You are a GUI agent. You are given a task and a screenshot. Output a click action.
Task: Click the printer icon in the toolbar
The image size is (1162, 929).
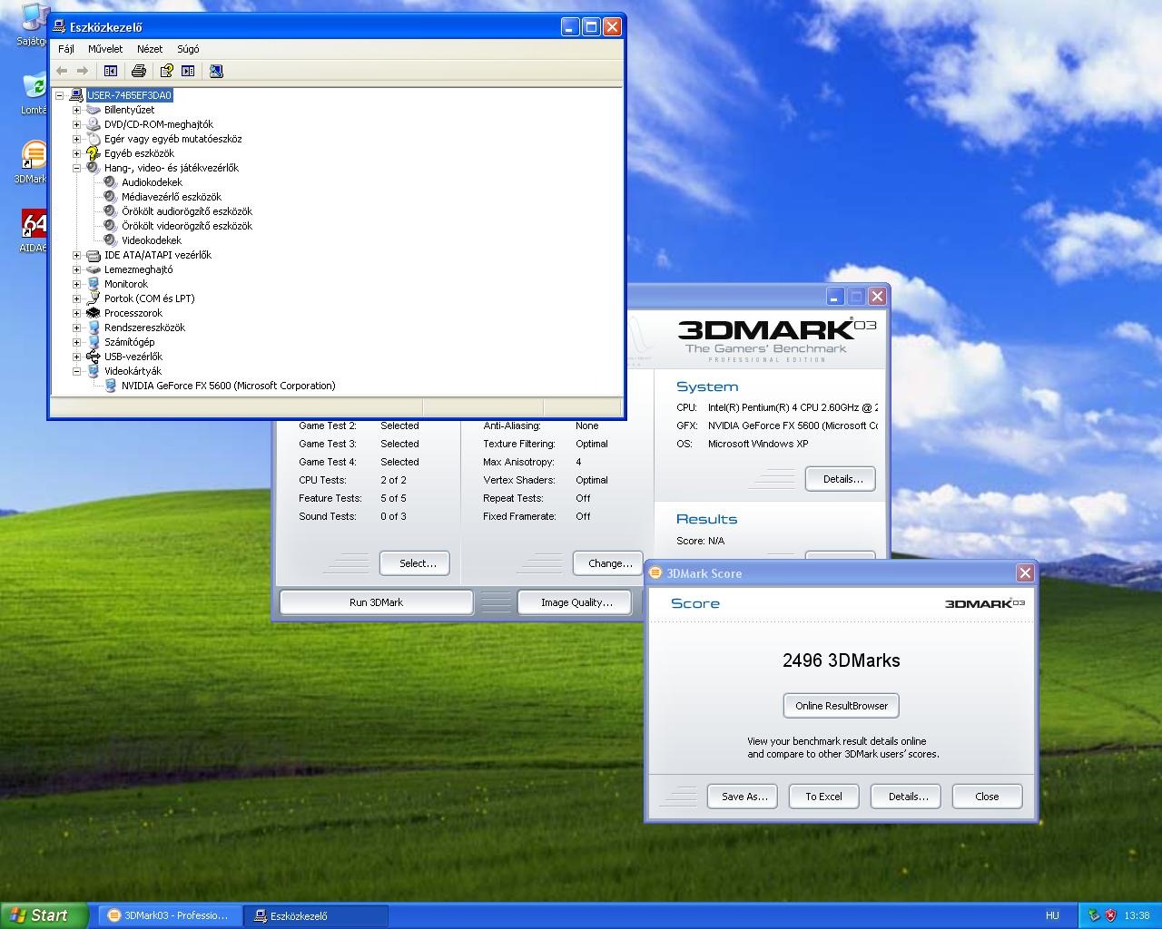[x=139, y=71]
